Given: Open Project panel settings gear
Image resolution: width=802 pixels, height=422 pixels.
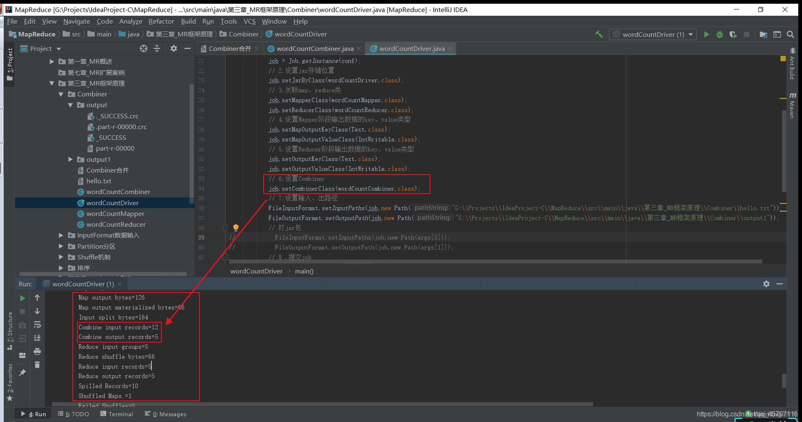Looking at the screenshot, I should [174, 48].
